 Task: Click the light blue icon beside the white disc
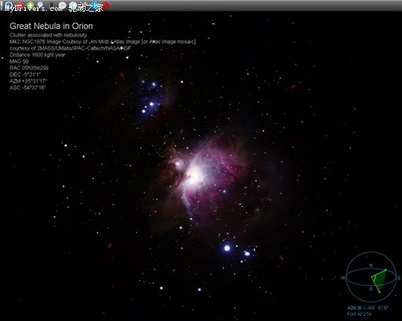(x=73, y=5)
